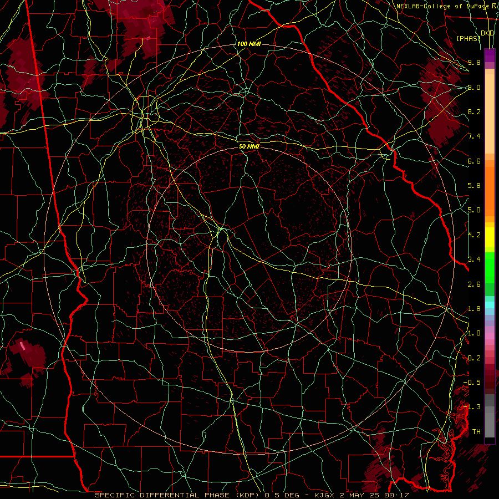Click the '6.6' value on the color scale

click(474, 161)
